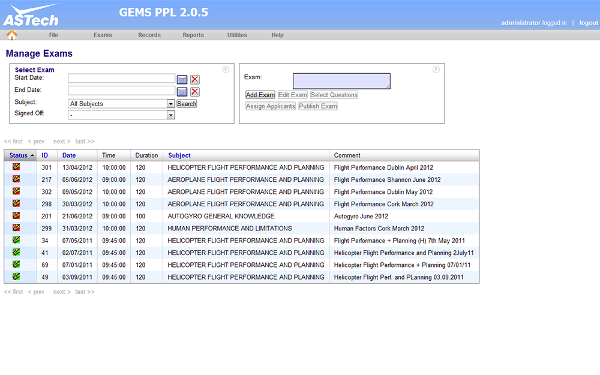600x375 pixels.
Task: Expand the Signed Off dropdown
Action: (171, 115)
